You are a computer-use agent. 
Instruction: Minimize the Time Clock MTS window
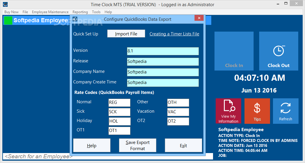pyautogui.click(x=278, y=4)
